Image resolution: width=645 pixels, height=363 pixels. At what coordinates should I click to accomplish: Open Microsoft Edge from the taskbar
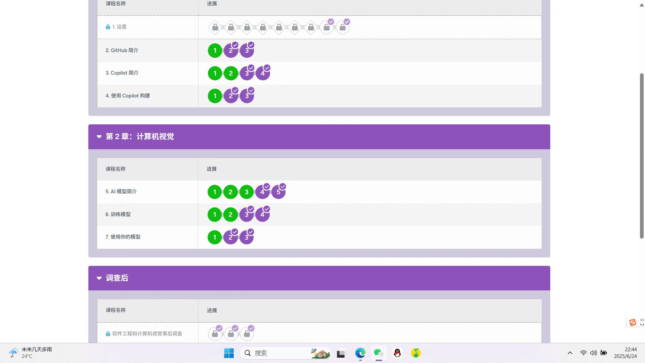point(360,353)
